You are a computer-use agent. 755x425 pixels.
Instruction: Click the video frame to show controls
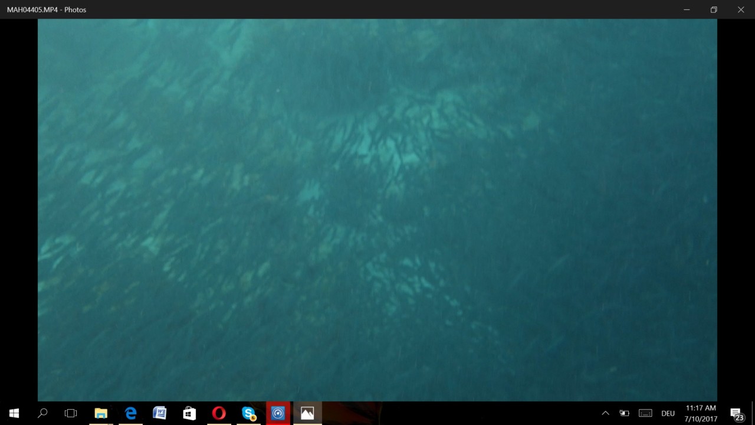(x=377, y=210)
